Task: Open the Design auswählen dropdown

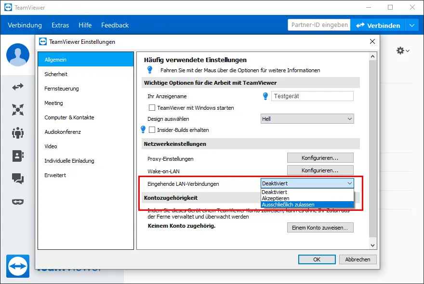Action: tap(307, 119)
